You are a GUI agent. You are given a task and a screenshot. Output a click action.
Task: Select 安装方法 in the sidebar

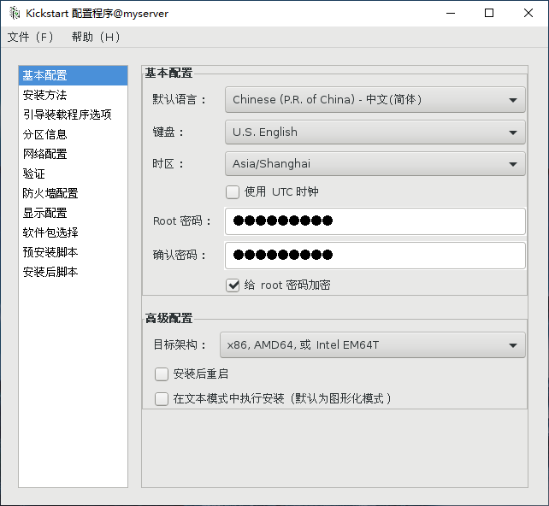(73, 95)
